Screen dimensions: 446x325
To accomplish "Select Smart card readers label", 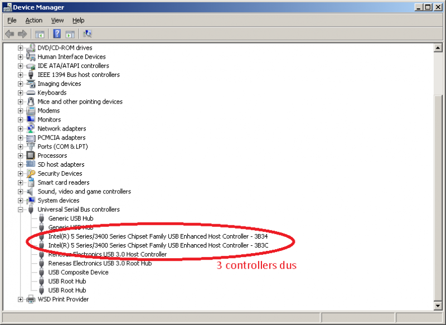I will point(64,182).
